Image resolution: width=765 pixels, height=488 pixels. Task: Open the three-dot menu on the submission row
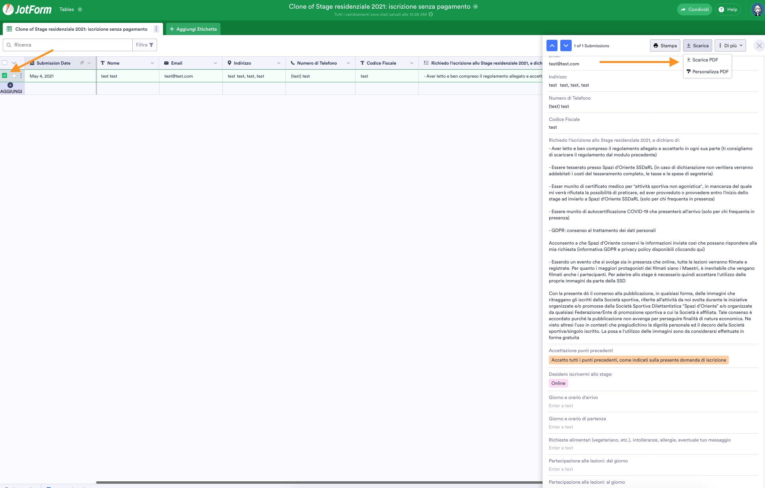[20, 76]
